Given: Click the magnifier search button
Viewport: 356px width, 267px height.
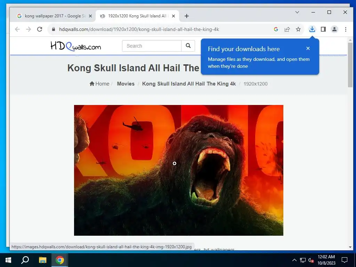Looking at the screenshot, I should tap(188, 46).
